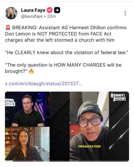Click the video panel showing the woman by the bookshelves
This screenshot has height=167, width=134.
point(27,144)
